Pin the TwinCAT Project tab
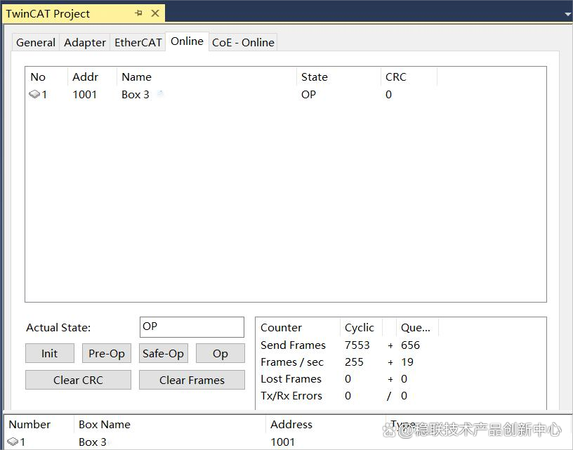 138,13
